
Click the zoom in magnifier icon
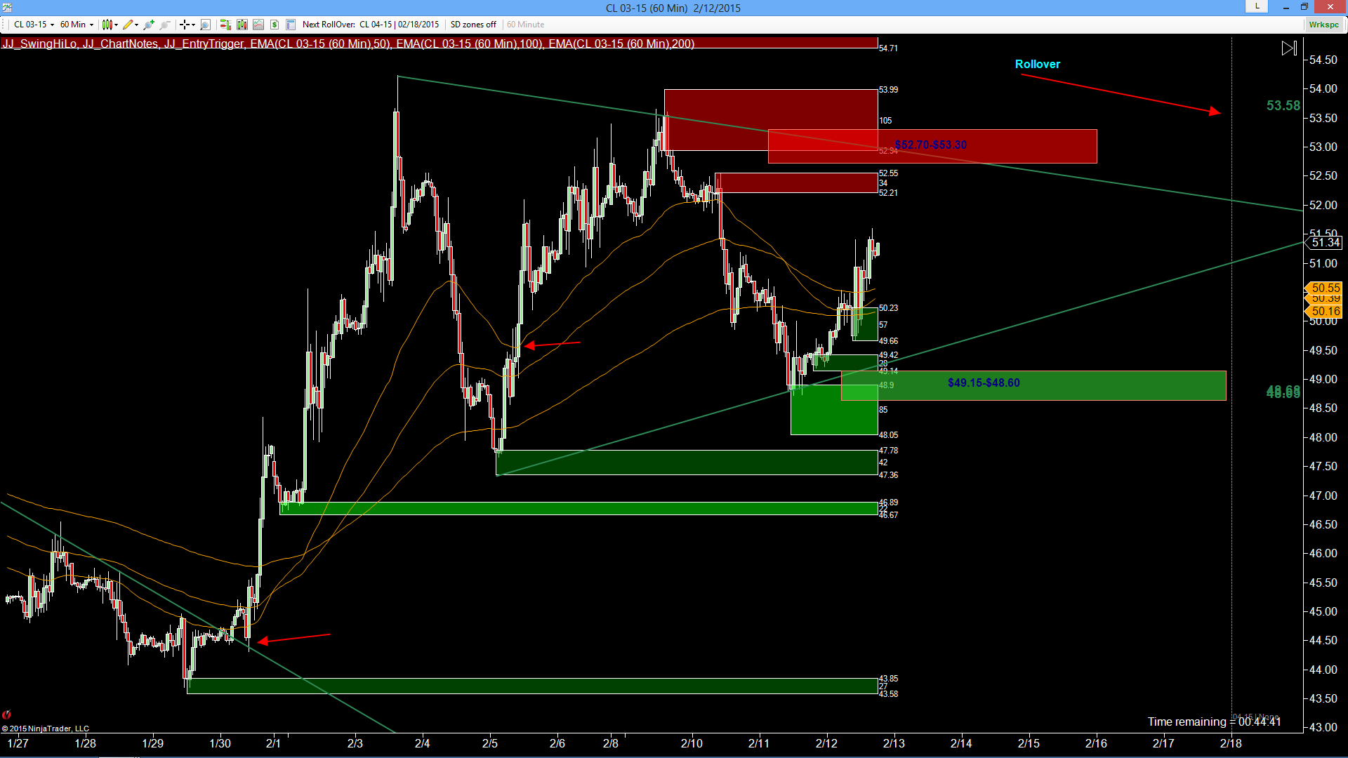click(149, 25)
